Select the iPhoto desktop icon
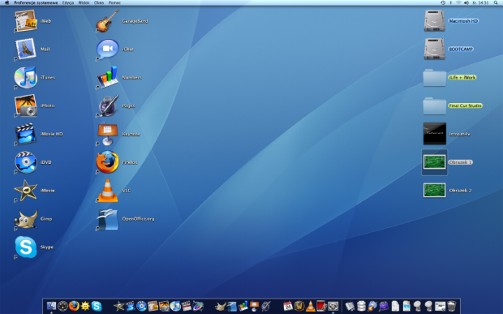The height and width of the screenshot is (314, 503). pos(26,105)
